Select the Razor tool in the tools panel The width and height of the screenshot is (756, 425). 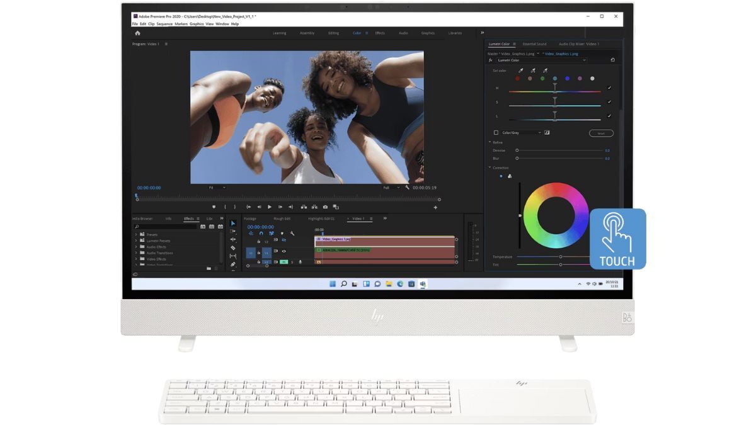(233, 248)
